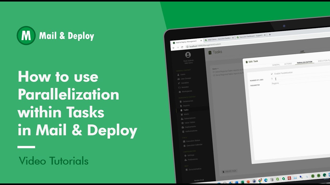Click the Variables icon in the sidebar
The height and width of the screenshot is (185, 330).
coord(179,83)
